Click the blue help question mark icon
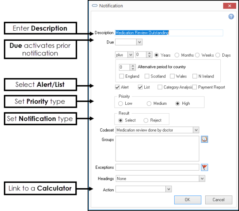The width and height of the screenshot is (239, 211). [x=231, y=17]
